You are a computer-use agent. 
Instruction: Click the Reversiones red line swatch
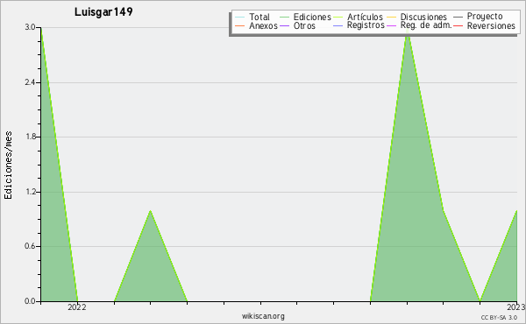458,25
